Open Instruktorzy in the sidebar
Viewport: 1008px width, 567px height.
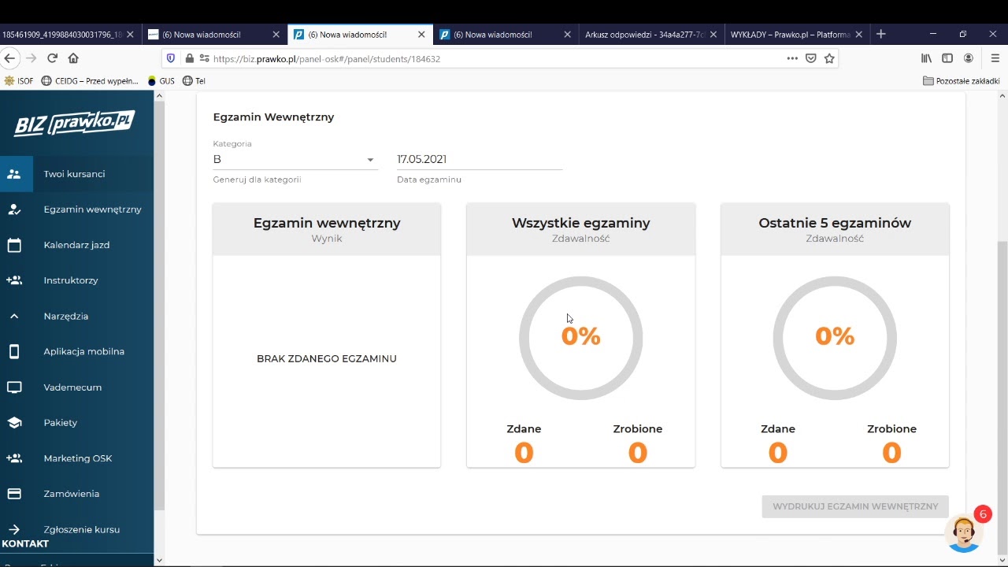point(76,280)
